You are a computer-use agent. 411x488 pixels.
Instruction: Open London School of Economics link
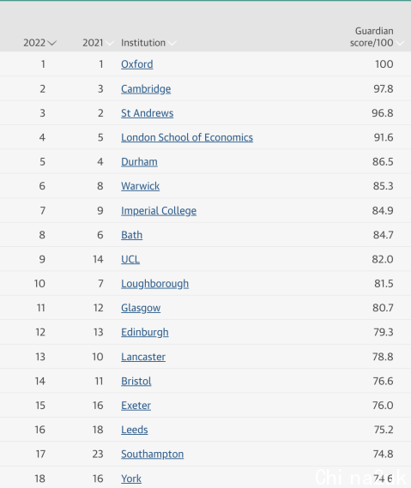click(x=187, y=137)
